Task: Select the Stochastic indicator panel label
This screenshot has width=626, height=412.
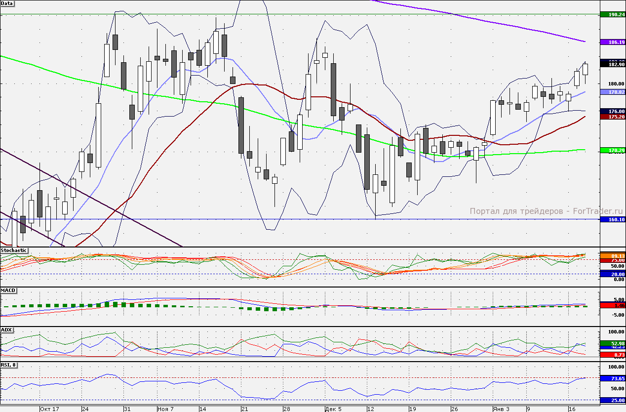Action: (x=14, y=250)
